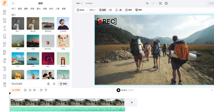This screenshot has height=112, width=214.
Task: Click the apply-to-all-scenes underlined link
Action: coord(17,84)
